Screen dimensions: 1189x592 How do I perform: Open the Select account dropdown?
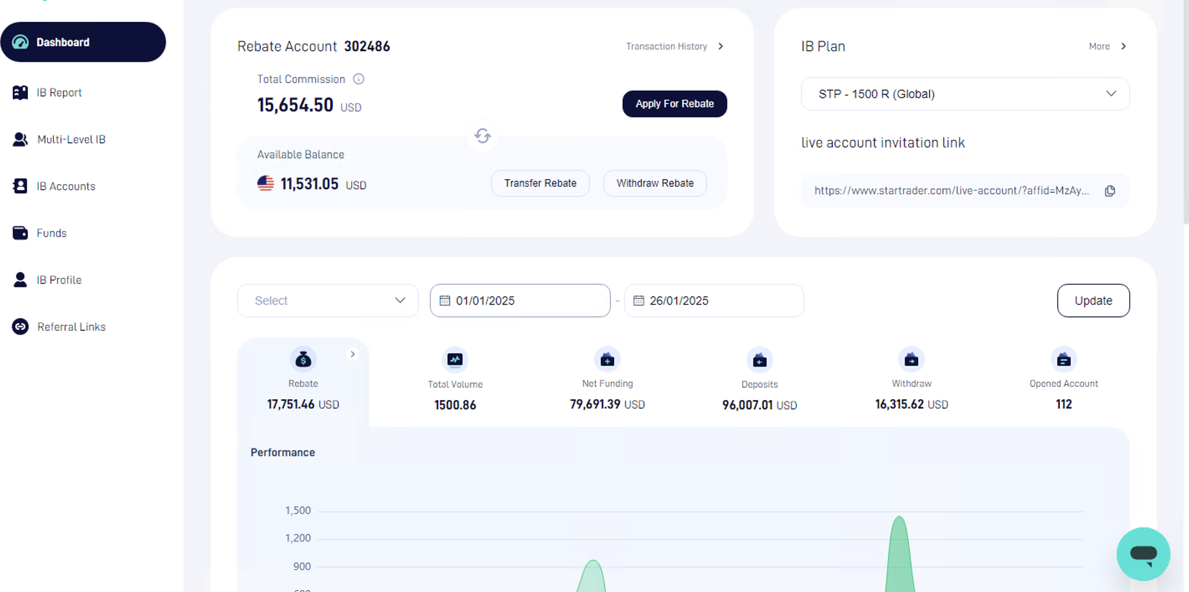328,300
